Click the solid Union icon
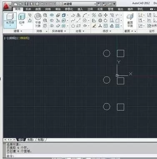The image size is (157, 159). click(52, 15)
